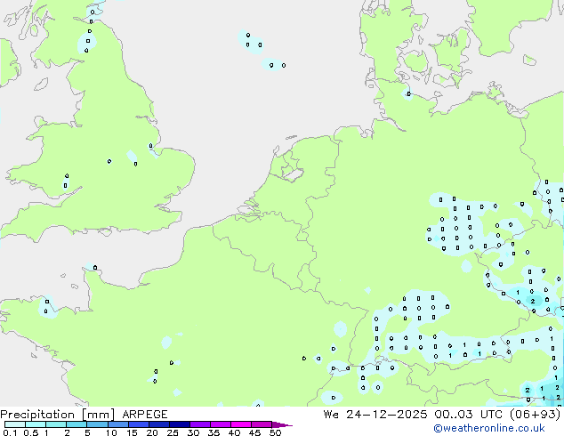The image size is (564, 436).
Task: Pick the 30 mm purple legend swatch
Action: coord(203,424)
